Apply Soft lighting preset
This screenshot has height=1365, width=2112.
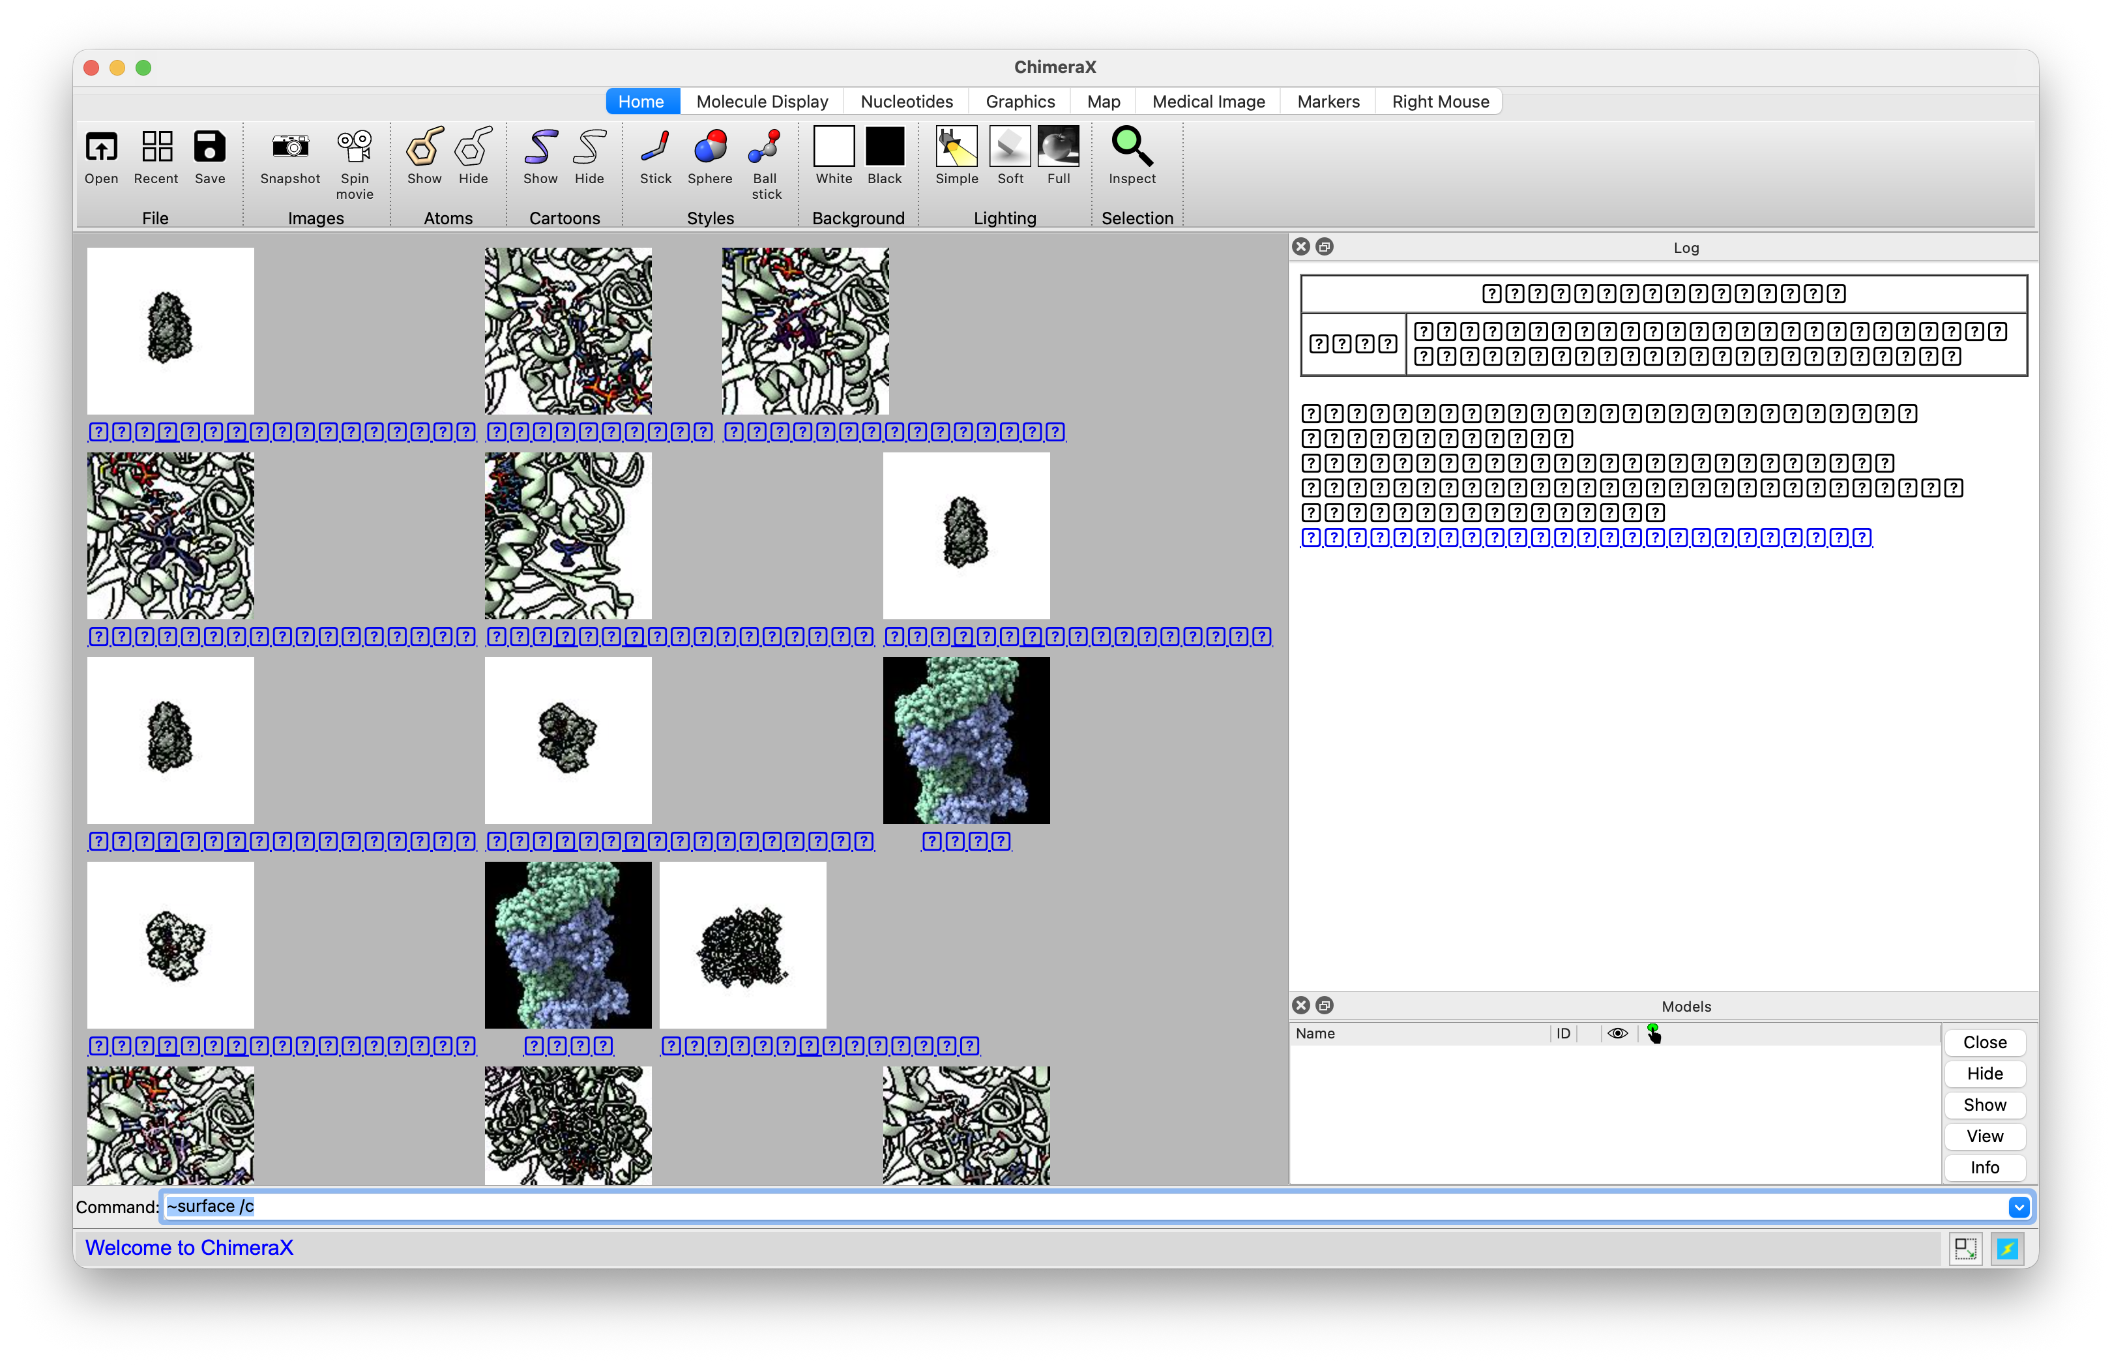pyautogui.click(x=1010, y=147)
